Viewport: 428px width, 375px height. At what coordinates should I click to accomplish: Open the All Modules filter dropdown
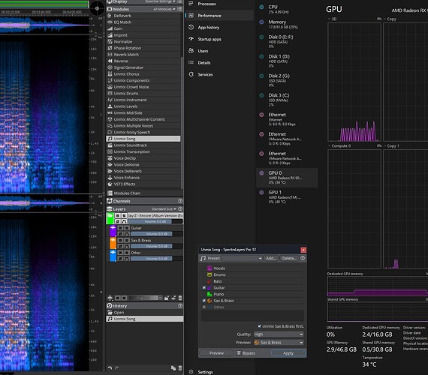pos(164,9)
